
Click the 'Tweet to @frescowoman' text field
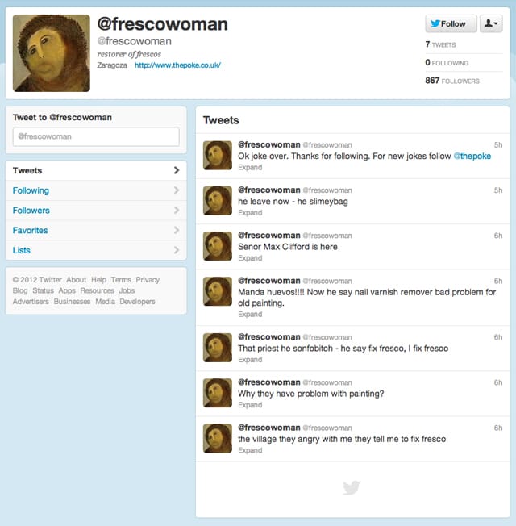96,136
